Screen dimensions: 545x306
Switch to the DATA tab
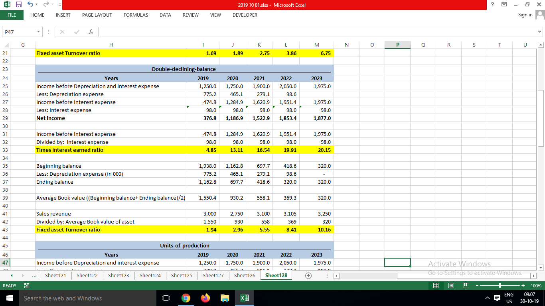[x=165, y=15]
